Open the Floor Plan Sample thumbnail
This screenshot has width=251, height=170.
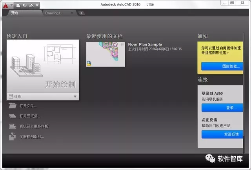point(105,54)
